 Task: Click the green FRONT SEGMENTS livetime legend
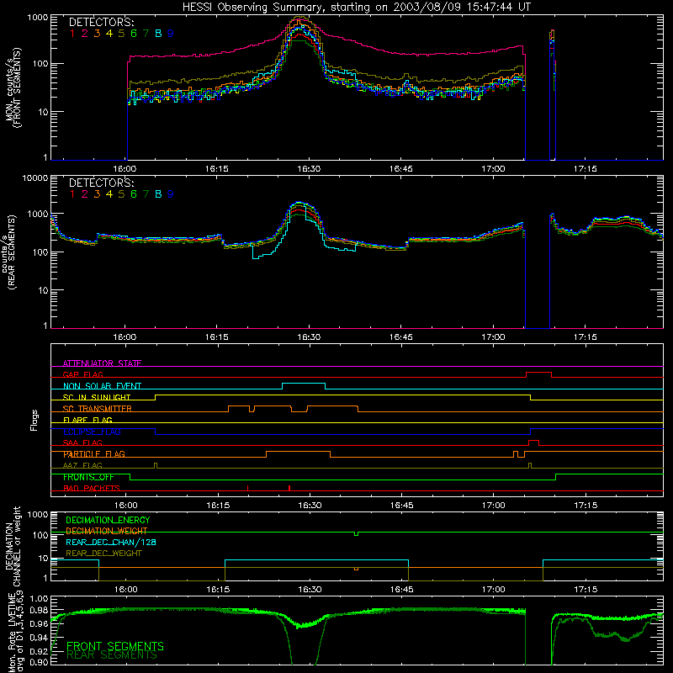tap(115, 646)
